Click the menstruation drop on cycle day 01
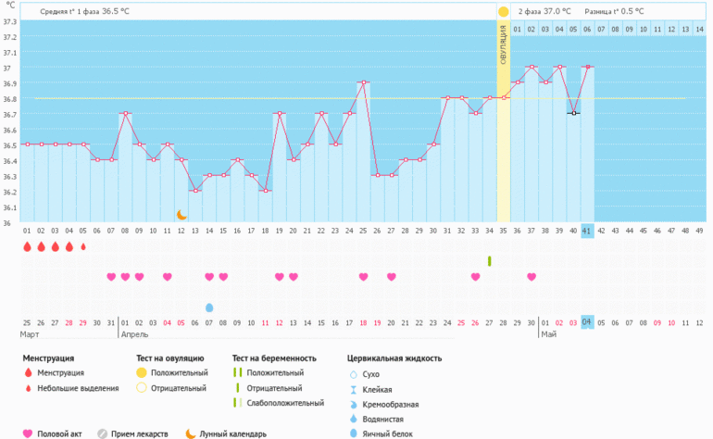Screen dimensions: 713x439 27,247
